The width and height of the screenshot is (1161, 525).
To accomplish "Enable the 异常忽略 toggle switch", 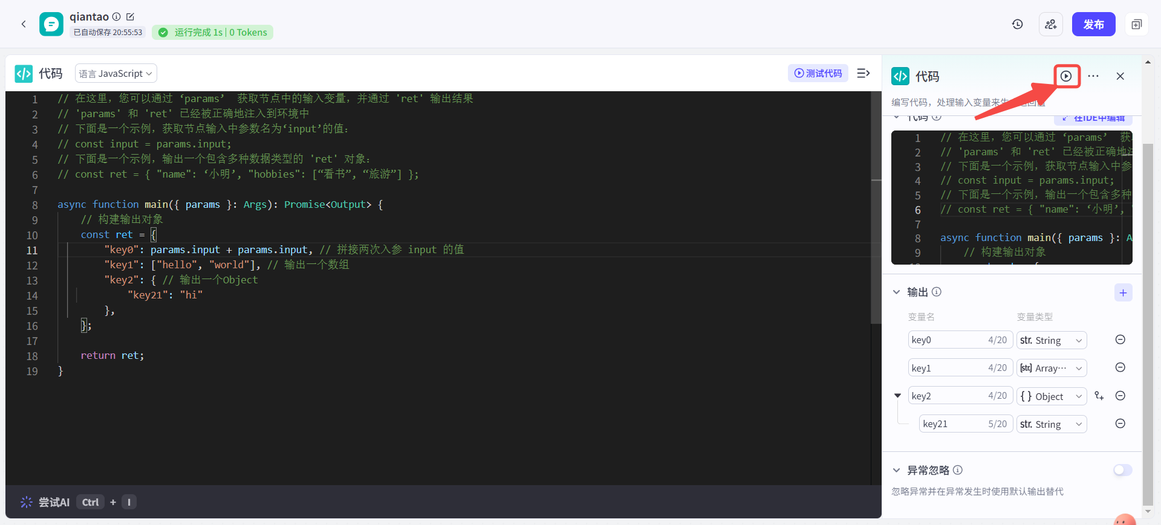I will click(x=1123, y=470).
